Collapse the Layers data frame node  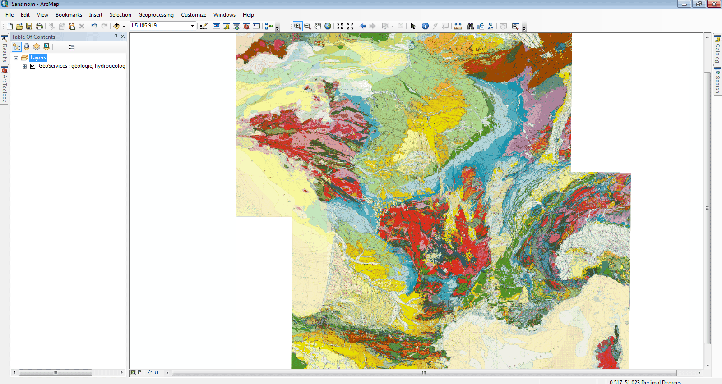(x=16, y=58)
